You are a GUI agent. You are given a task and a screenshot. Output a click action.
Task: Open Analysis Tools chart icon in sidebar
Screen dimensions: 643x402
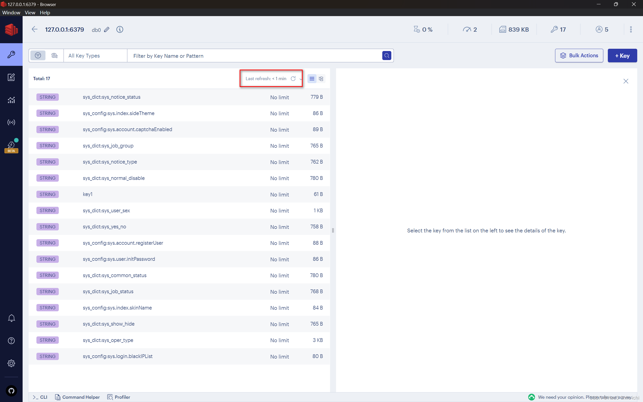11,100
